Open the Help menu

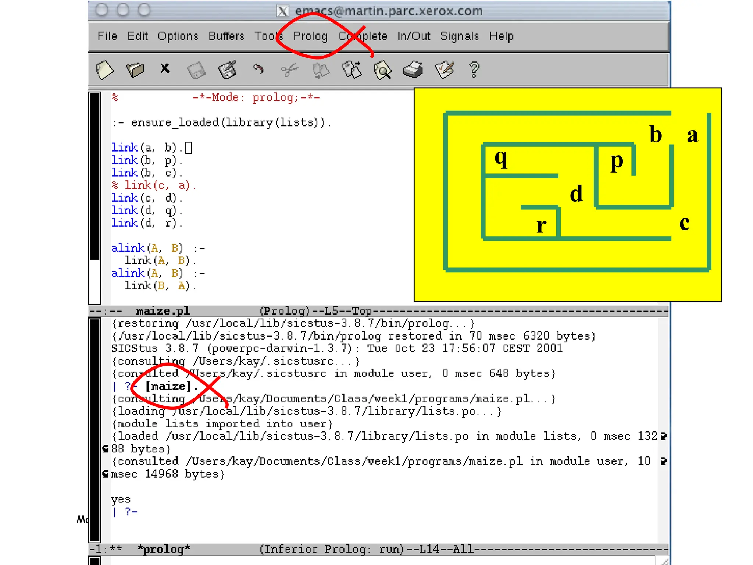[x=502, y=36]
